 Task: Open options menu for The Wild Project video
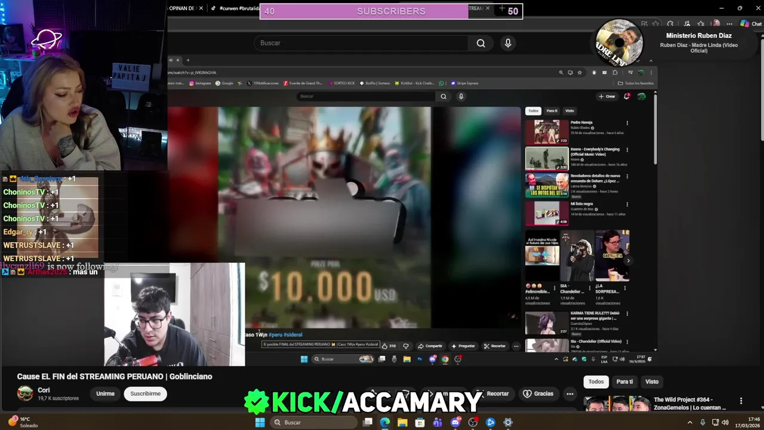pos(741,401)
